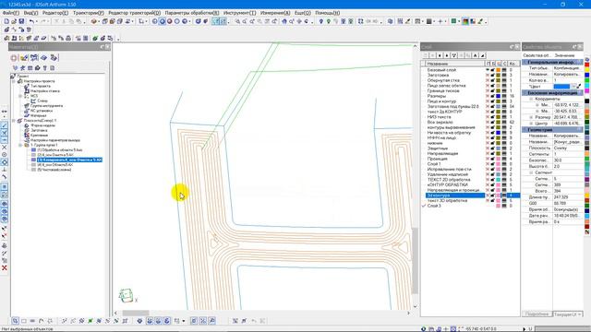
Task: Toggle visibility of КОНТУР ОБРАБОТКИ layer
Action: [488, 184]
